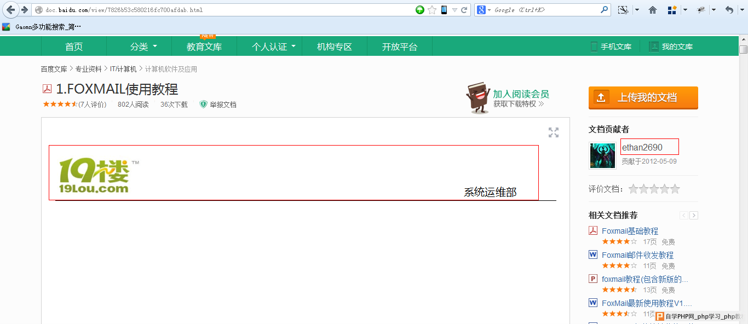Click the Word icon for FoxMail最新使用教程
Image resolution: width=748 pixels, height=324 pixels.
coord(593,303)
